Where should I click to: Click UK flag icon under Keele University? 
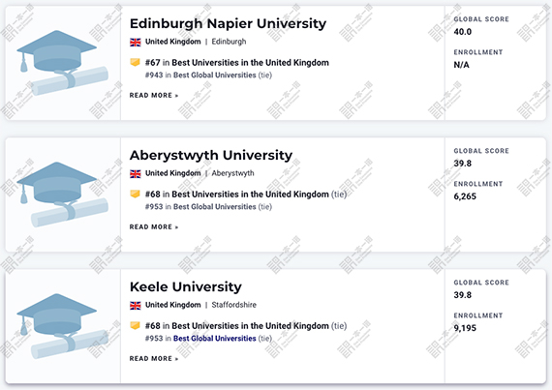pos(136,305)
